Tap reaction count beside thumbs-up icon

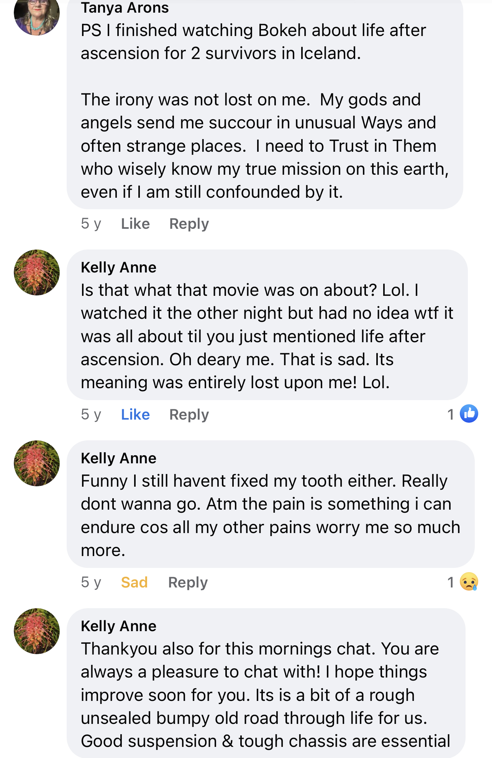click(451, 414)
